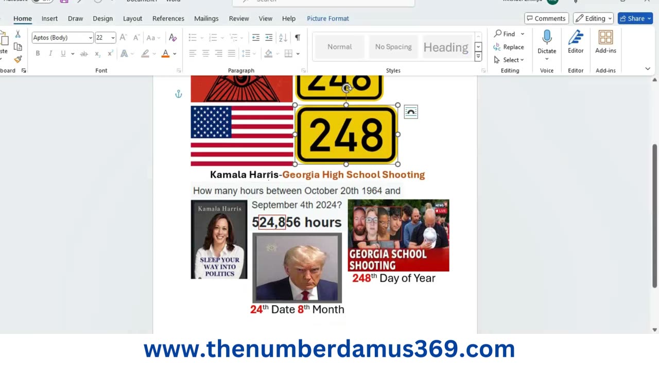Screen dimensions: 659x371
Task: Open the Editor pane
Action: [576, 42]
